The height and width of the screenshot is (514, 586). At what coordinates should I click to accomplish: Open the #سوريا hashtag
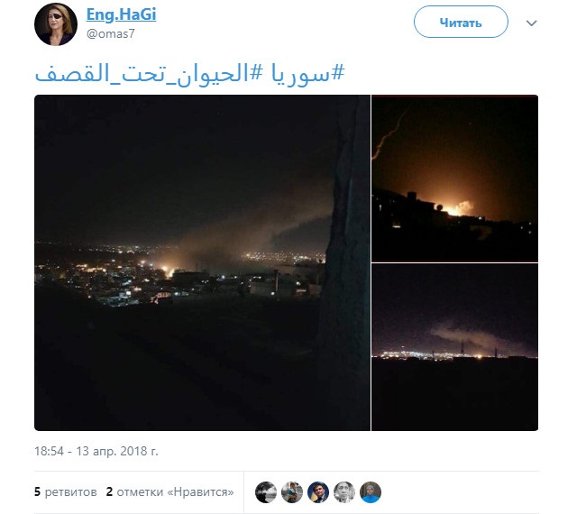pos(307,73)
